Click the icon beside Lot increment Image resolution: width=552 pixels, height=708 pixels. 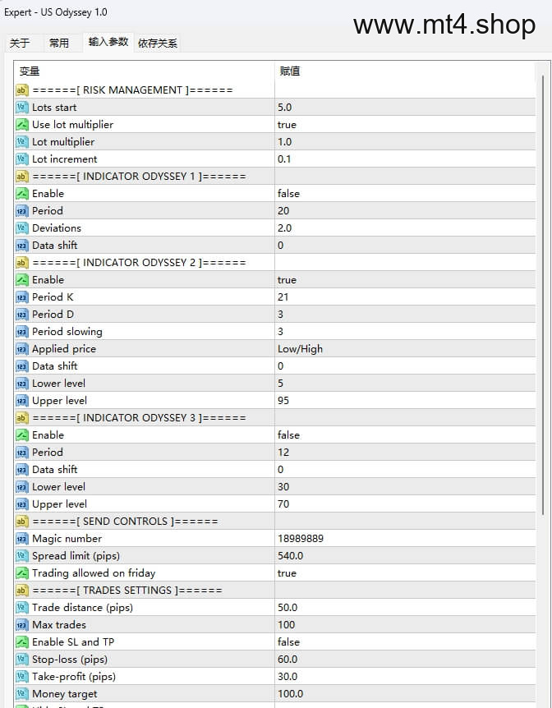[x=21, y=159]
